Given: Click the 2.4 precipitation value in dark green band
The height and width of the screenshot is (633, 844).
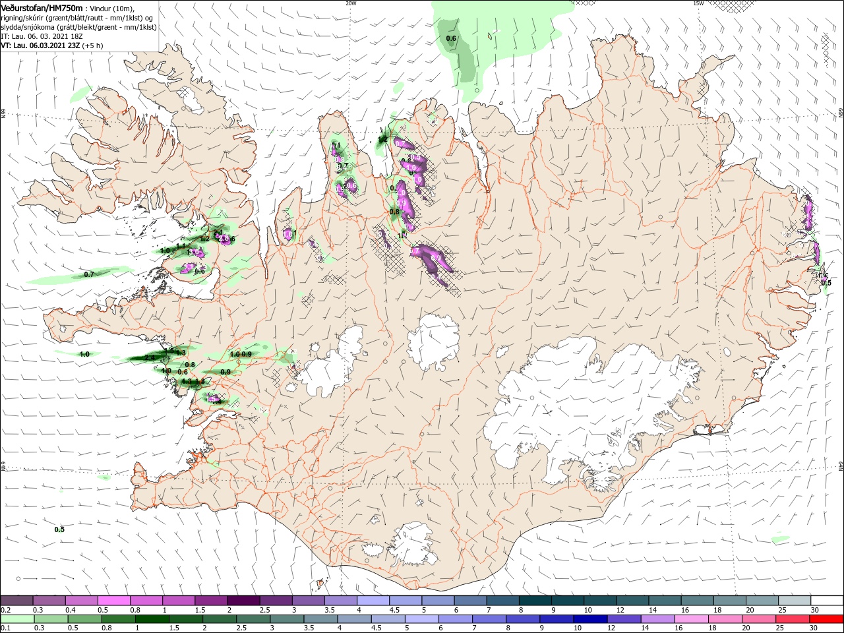Looking at the screenshot, I should tap(149, 357).
